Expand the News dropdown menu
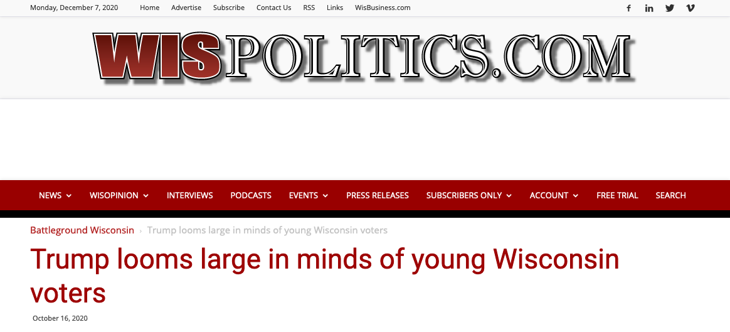 (55, 195)
